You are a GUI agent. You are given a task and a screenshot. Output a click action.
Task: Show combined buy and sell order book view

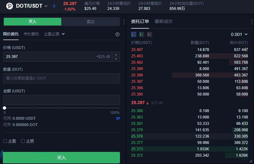coord(134,34)
